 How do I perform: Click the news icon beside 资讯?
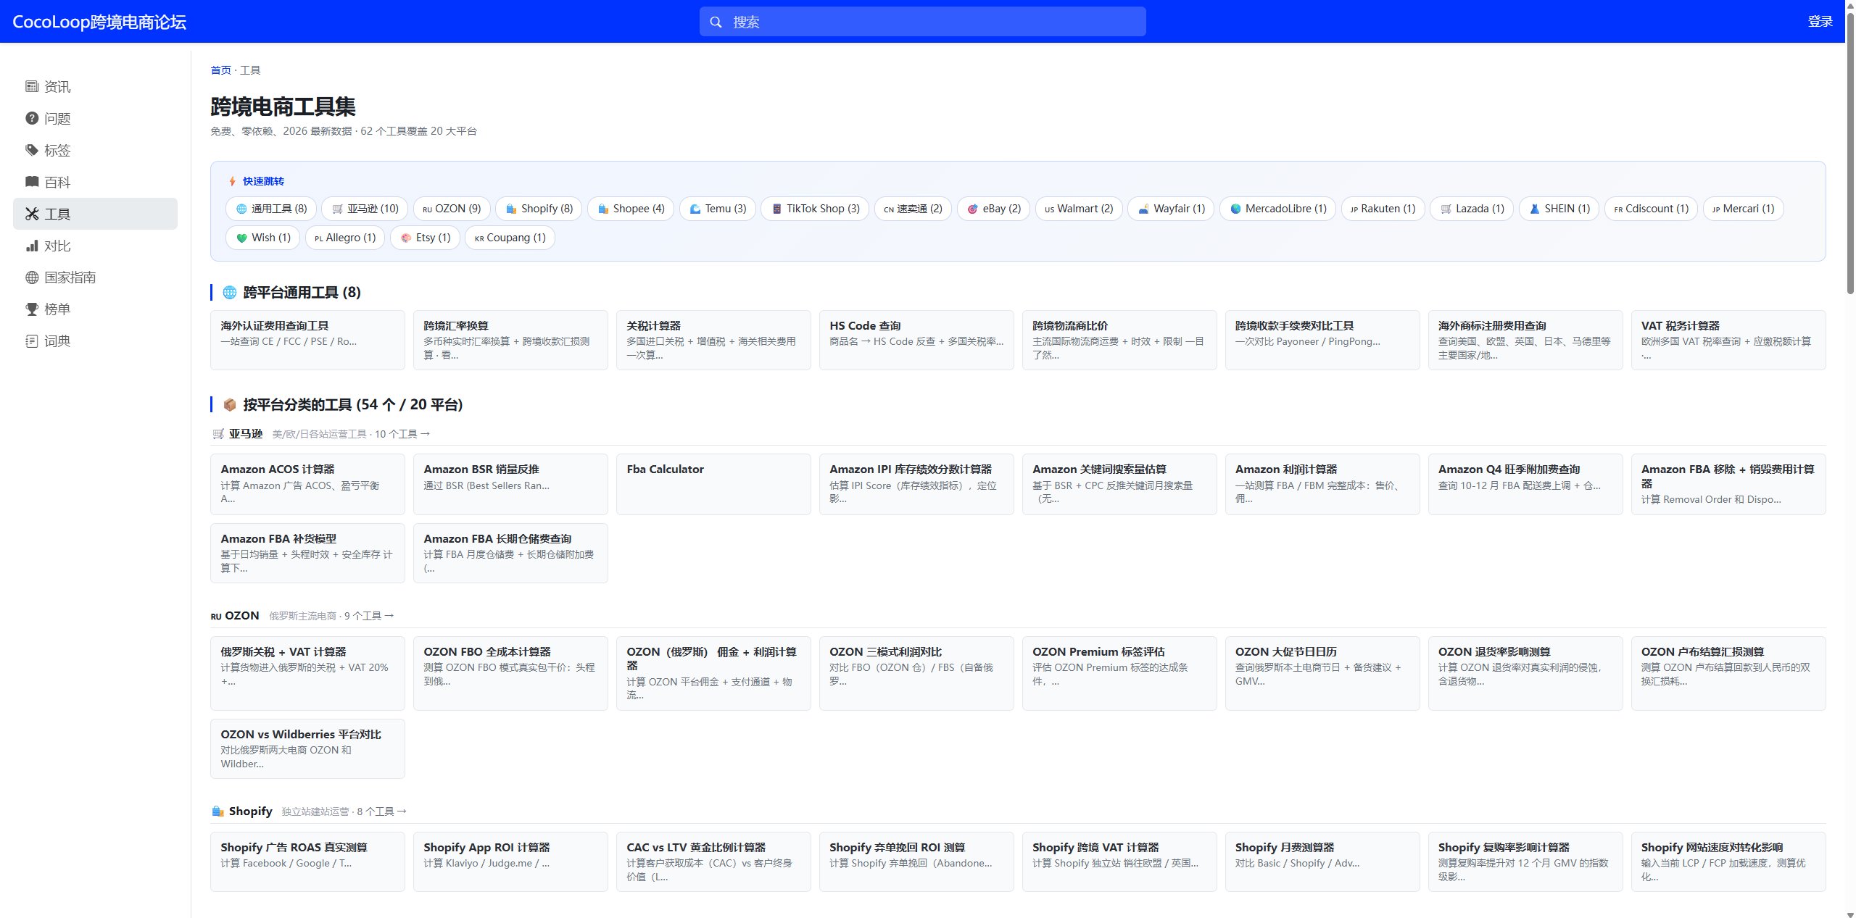(32, 87)
